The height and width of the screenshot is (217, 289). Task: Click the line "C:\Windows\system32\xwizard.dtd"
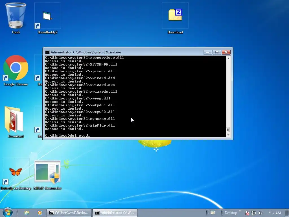click(x=80, y=78)
